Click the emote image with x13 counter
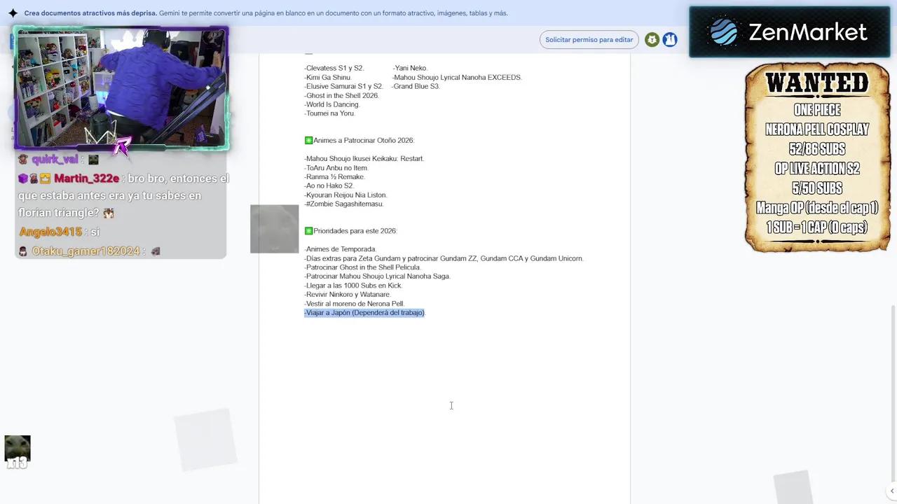 (18, 451)
